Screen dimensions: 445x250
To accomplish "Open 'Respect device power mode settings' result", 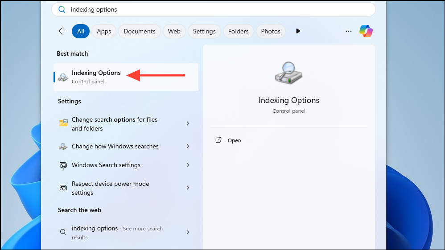I will 126,188.
